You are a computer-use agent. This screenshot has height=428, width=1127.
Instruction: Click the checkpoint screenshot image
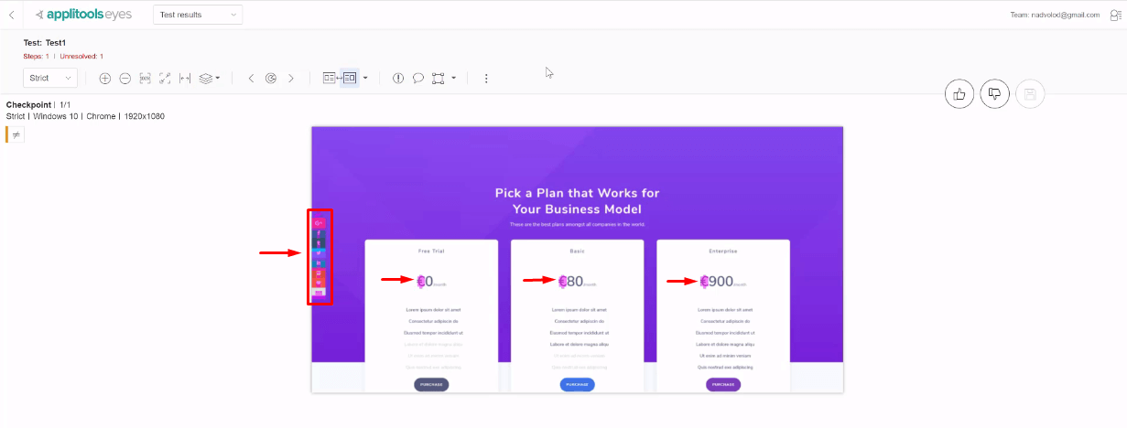577,260
